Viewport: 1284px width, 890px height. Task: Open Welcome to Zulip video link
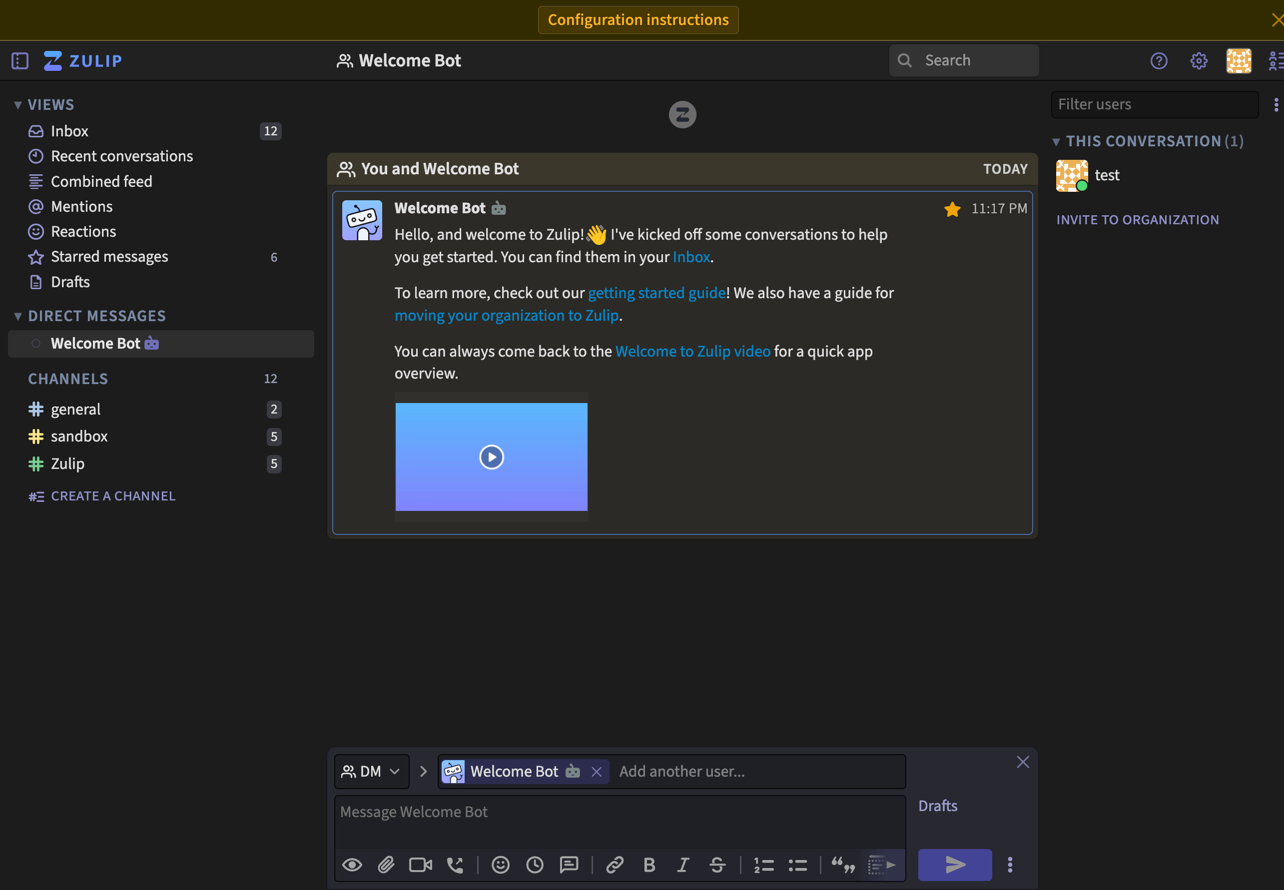(693, 352)
